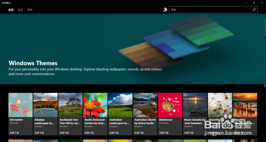The width and height of the screenshot is (266, 142).
Task: Click 免费下载 under Australian Landscapes
Action: pos(114,133)
